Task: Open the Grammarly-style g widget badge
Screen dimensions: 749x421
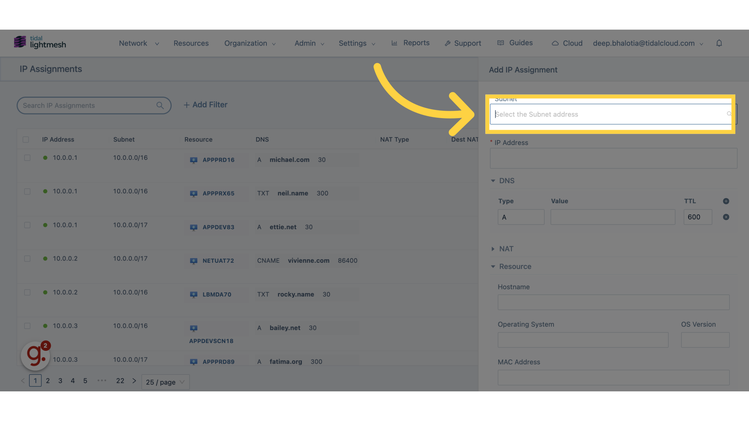Action: click(35, 355)
